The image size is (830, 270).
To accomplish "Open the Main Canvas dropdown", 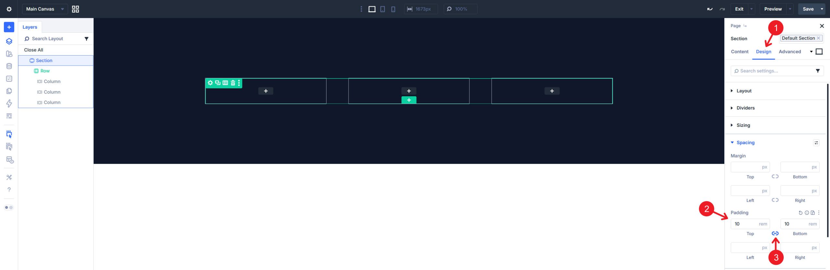I will tap(45, 9).
